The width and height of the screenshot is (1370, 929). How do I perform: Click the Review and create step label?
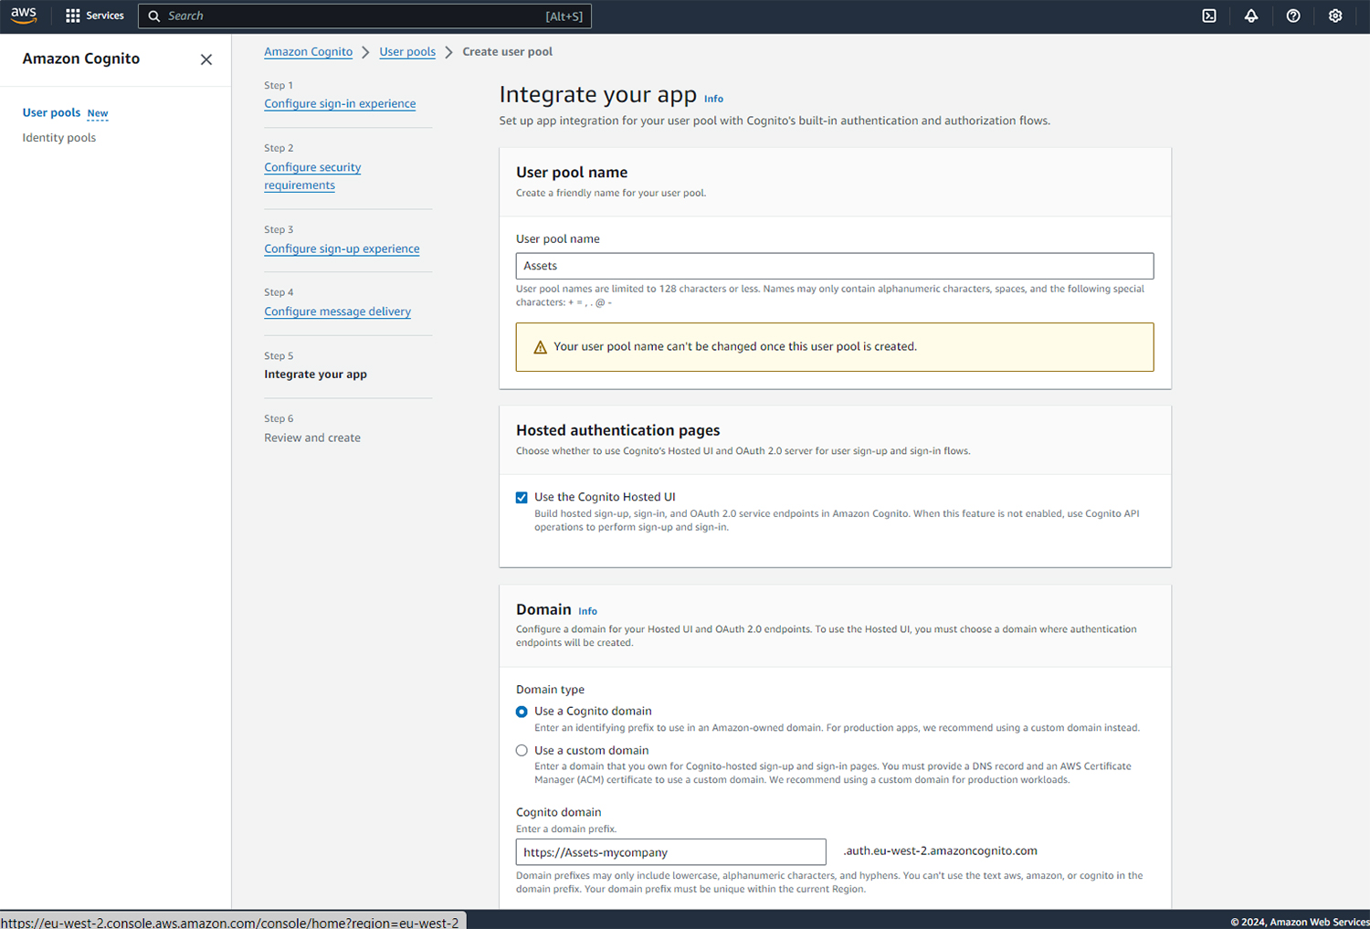pyautogui.click(x=312, y=438)
